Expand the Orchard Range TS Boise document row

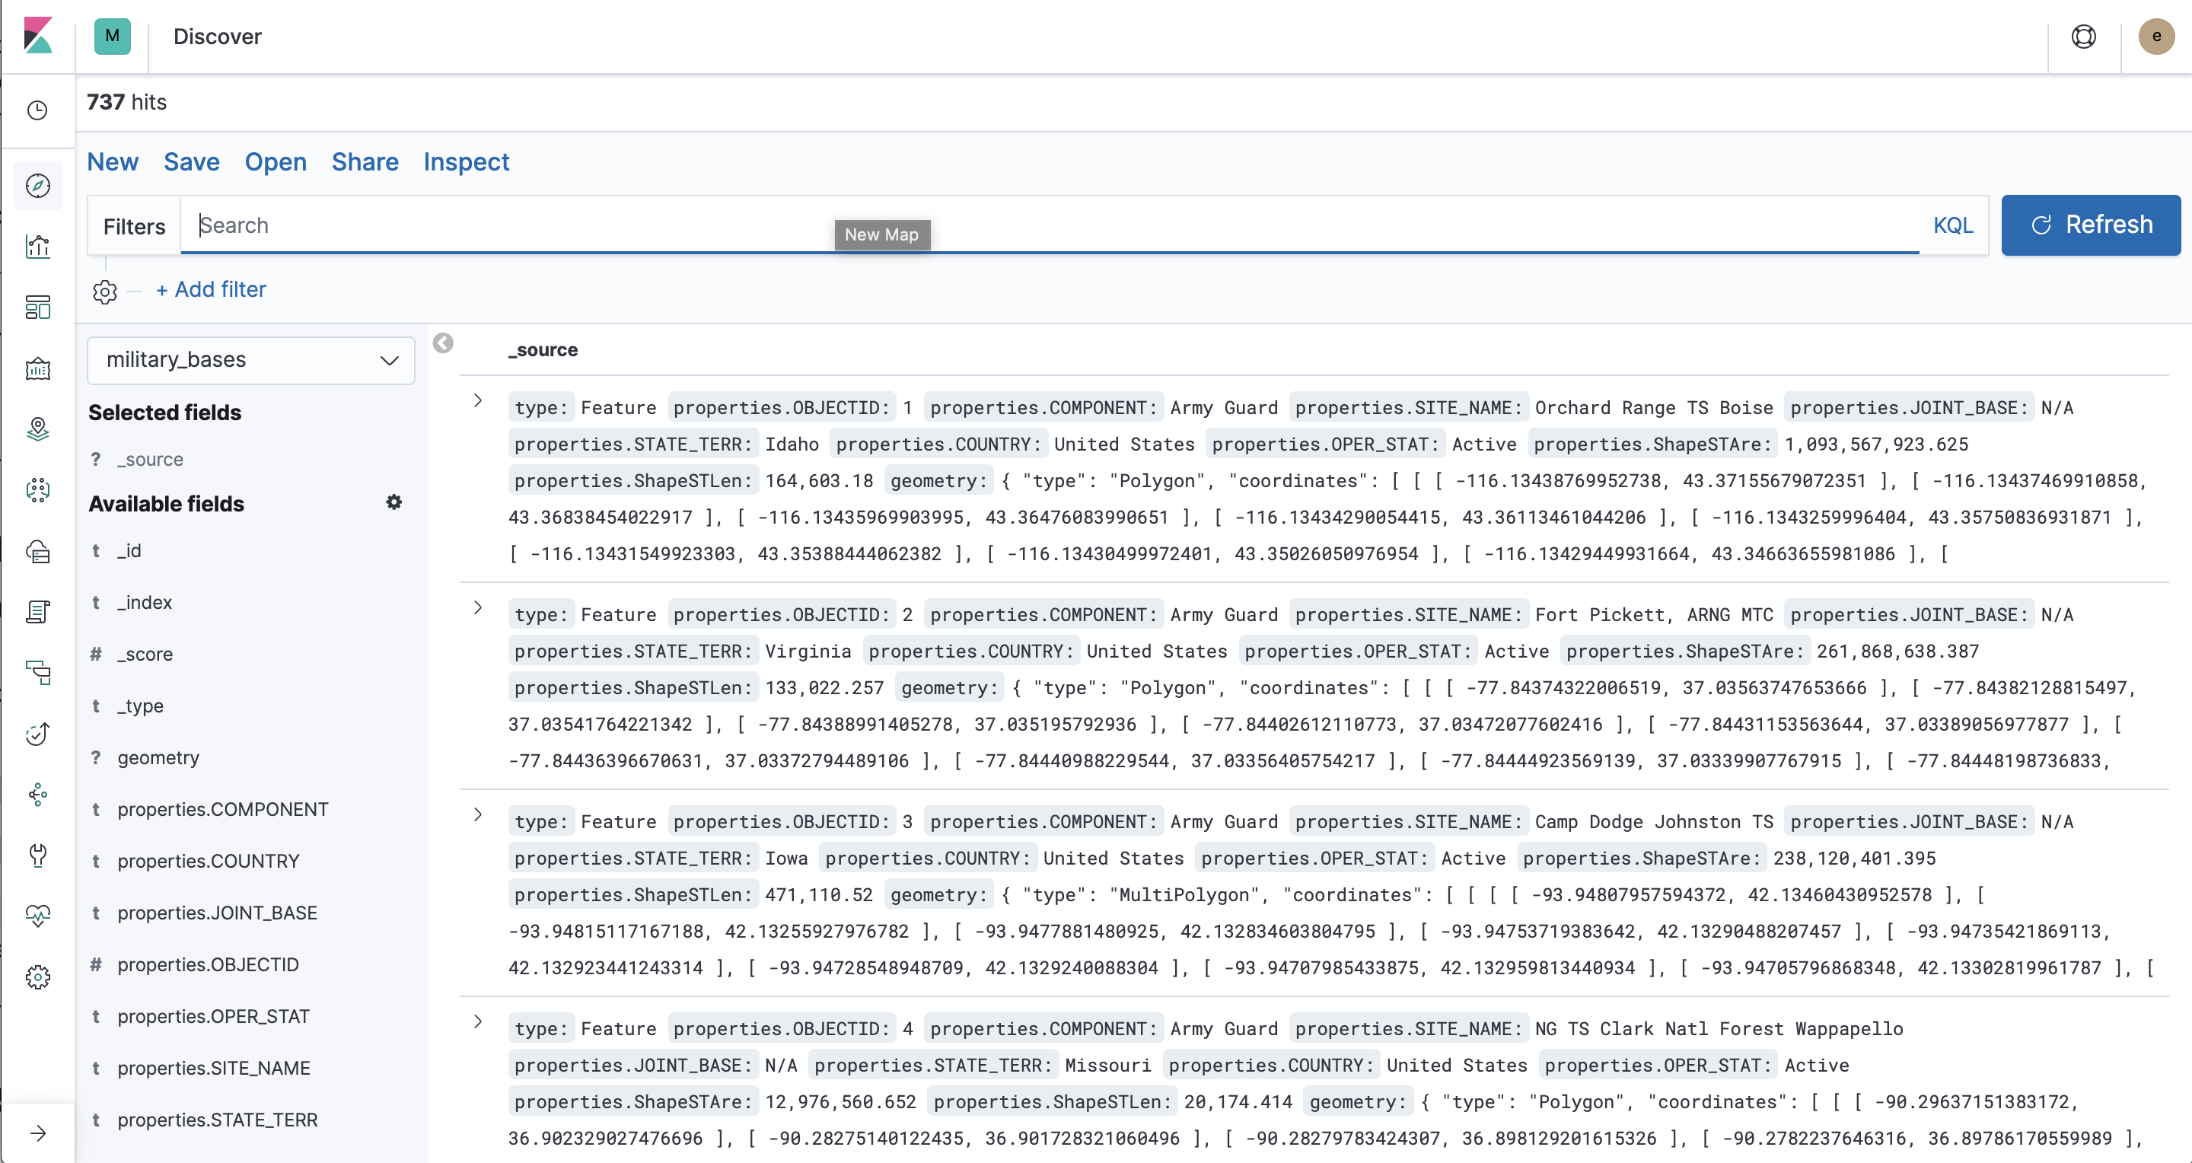[477, 400]
